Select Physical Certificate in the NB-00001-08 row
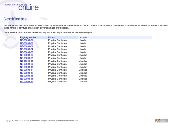This screenshot has height=129, width=172. tap(57, 61)
